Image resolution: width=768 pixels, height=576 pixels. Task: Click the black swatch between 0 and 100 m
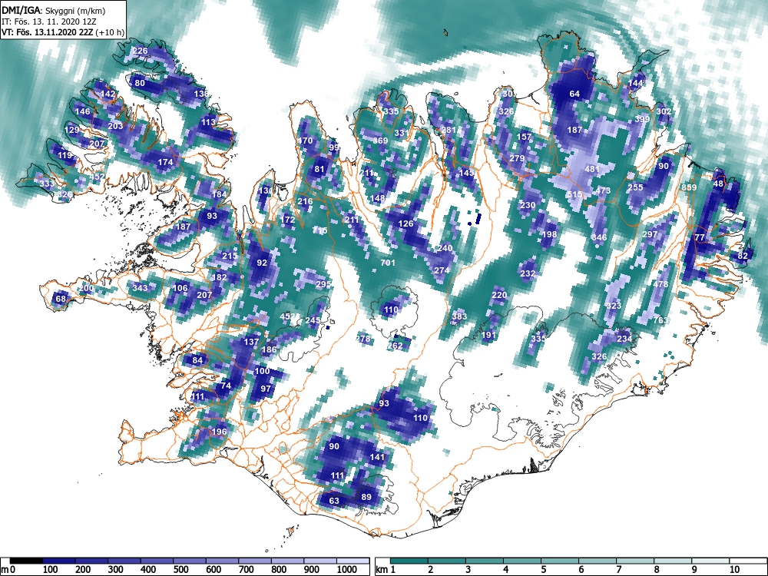[26, 561]
